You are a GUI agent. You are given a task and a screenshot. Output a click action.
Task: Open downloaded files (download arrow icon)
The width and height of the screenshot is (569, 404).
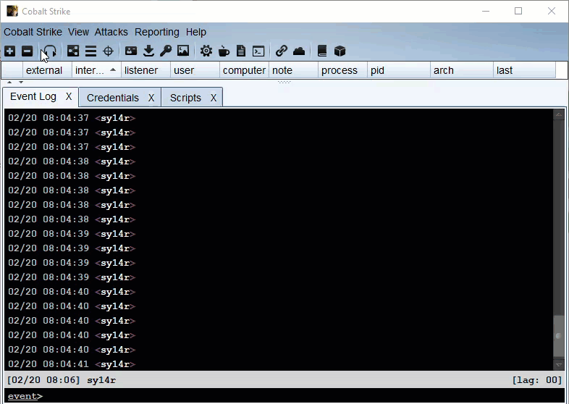coord(148,51)
